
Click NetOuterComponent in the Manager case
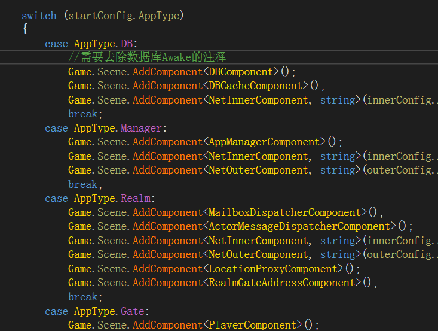[258, 170]
